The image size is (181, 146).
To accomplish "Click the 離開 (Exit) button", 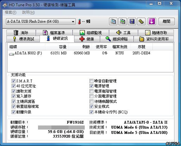I will point(166,21).
